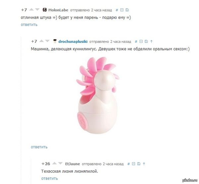The height and width of the screenshot is (184, 199).
Task: Collapse drochunaplusiki's comment branch
Action: point(141,42)
